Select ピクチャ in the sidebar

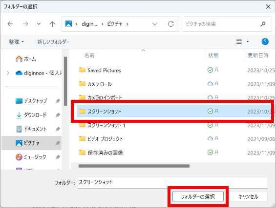coord(31,143)
